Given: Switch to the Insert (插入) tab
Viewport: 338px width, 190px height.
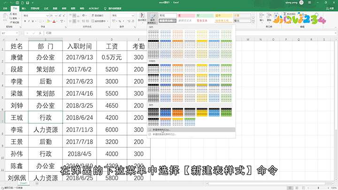Looking at the screenshot, I should point(24,8).
